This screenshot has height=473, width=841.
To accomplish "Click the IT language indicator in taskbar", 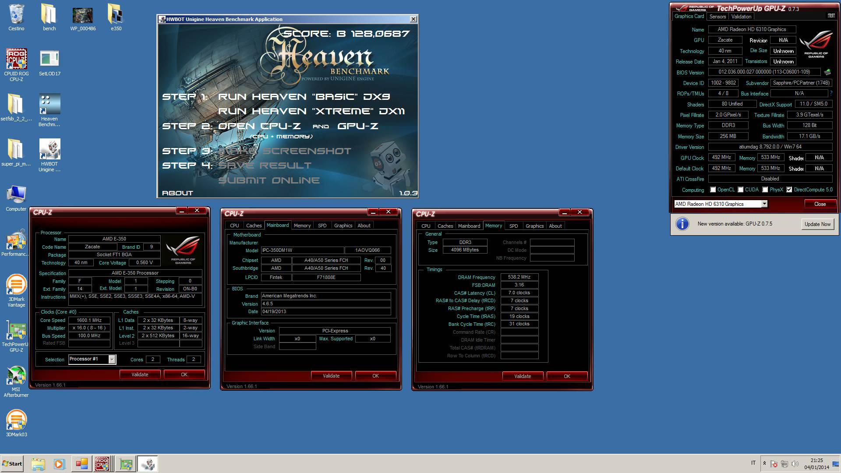I will coord(753,463).
